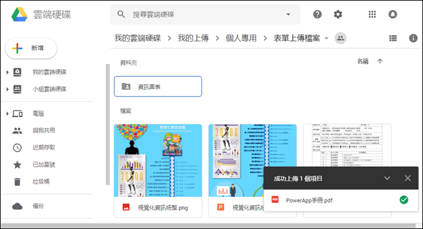Switch to list view icon
423x229 pixels.
[393, 38]
